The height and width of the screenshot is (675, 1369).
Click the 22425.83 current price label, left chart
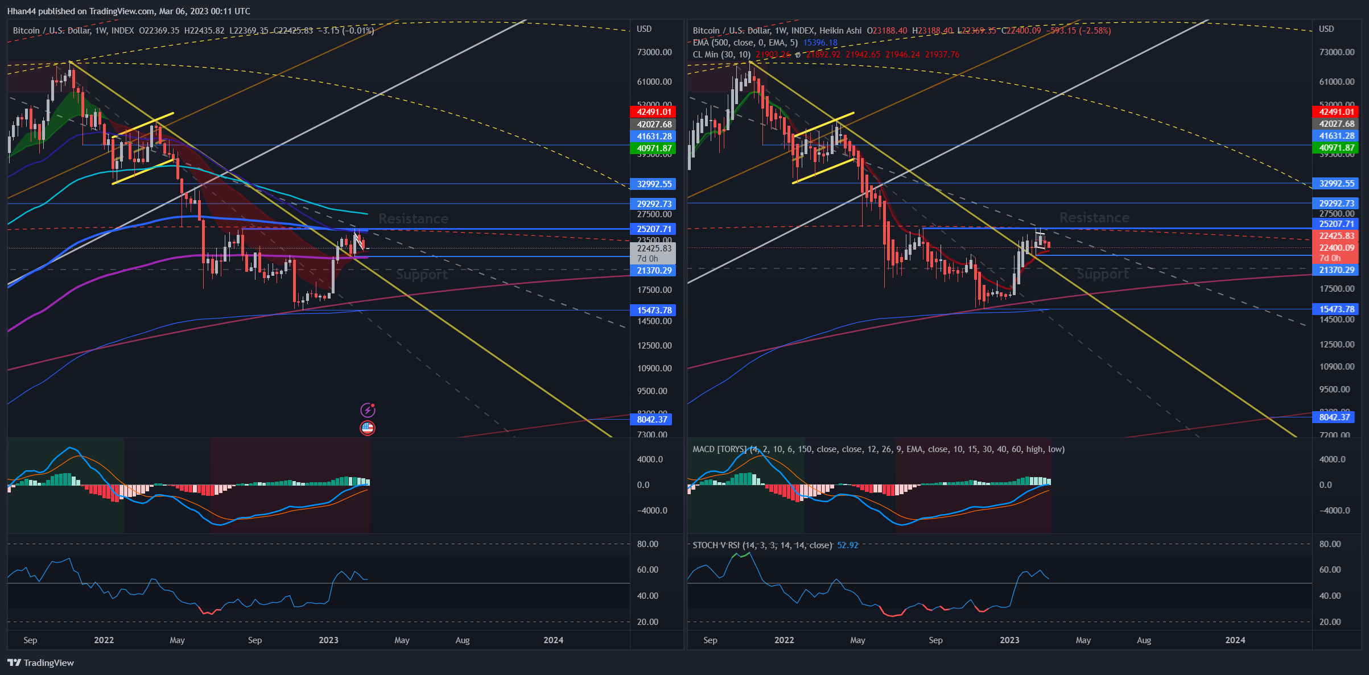click(653, 248)
